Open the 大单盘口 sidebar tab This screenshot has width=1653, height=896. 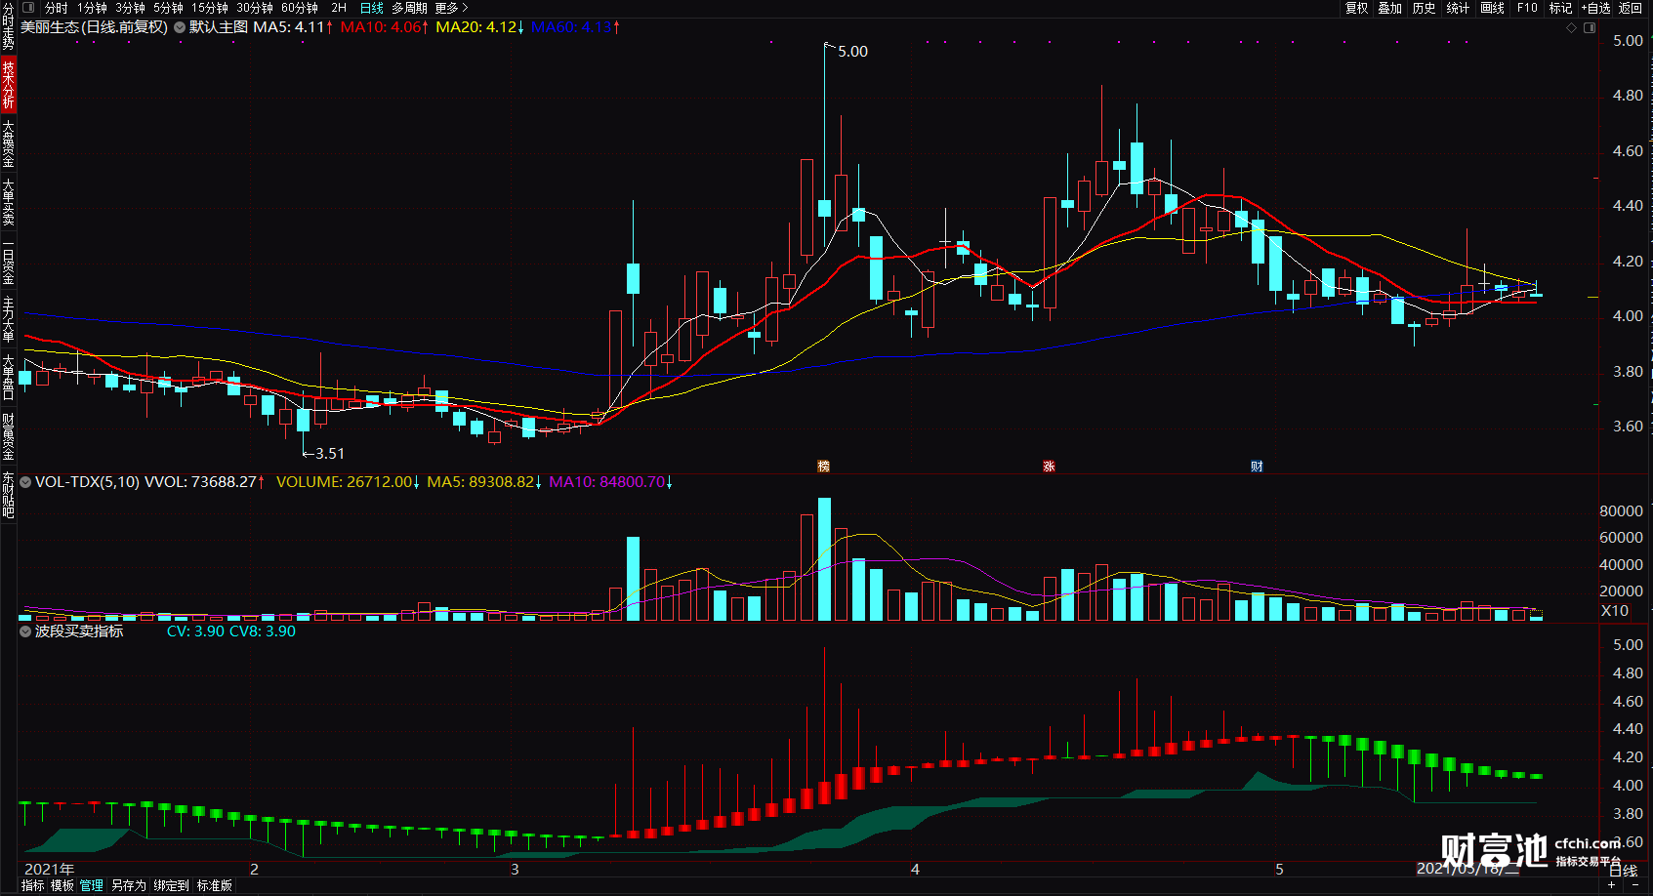(x=8, y=378)
